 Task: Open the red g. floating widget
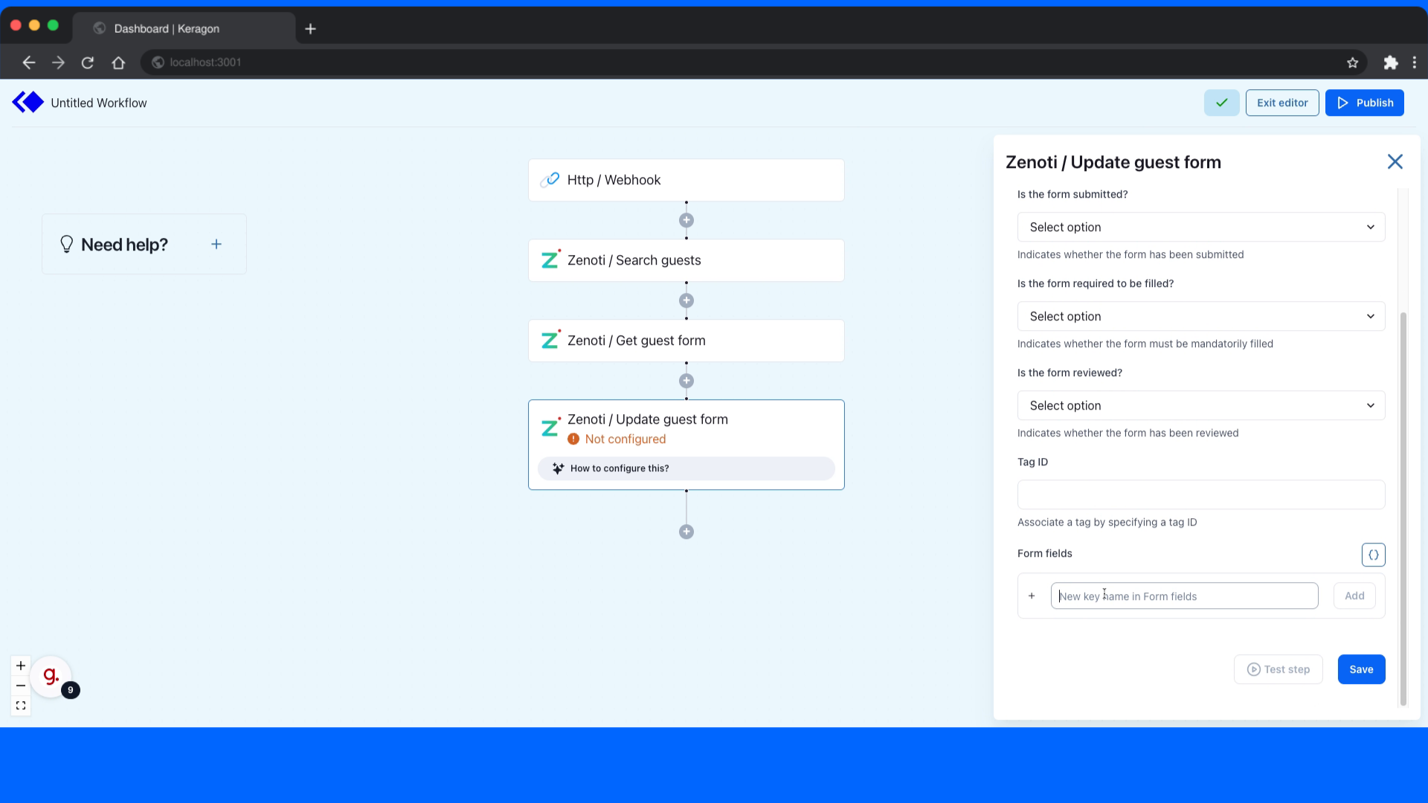tap(51, 676)
